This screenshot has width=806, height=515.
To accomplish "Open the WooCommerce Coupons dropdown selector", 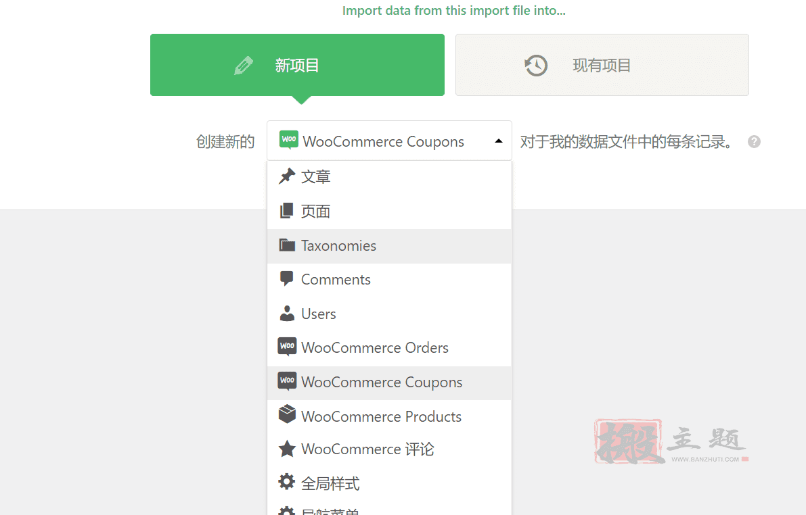I will 389,141.
